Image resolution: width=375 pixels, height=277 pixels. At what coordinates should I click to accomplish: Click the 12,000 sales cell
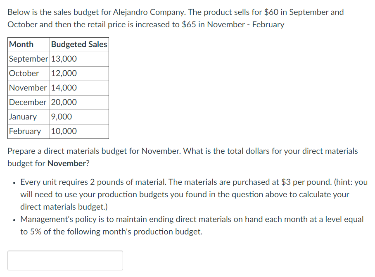[64, 73]
